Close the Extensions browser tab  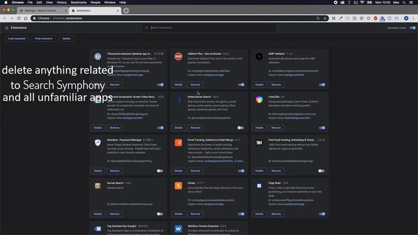coord(118,10)
